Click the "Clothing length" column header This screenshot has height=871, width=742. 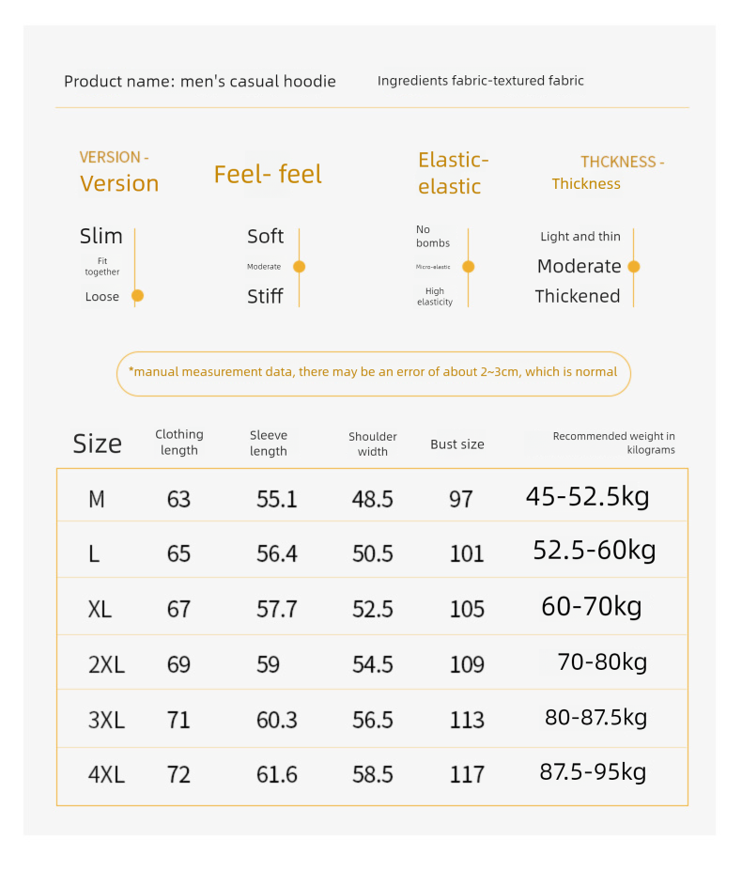pos(178,443)
